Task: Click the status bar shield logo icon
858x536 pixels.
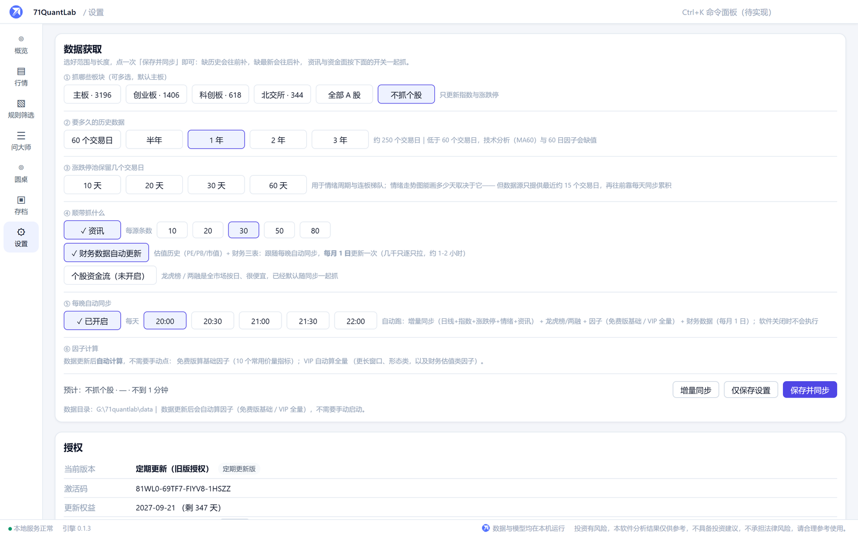Action: (486, 528)
